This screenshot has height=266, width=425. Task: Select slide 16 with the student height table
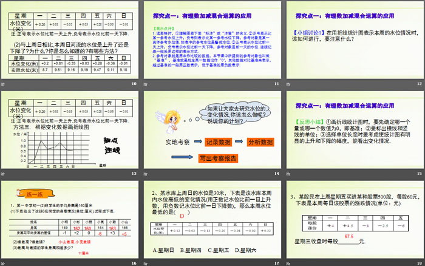[x=70, y=219]
